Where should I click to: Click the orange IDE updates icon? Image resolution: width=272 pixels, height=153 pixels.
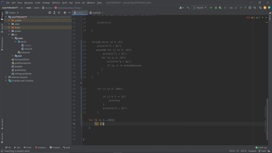(265, 8)
